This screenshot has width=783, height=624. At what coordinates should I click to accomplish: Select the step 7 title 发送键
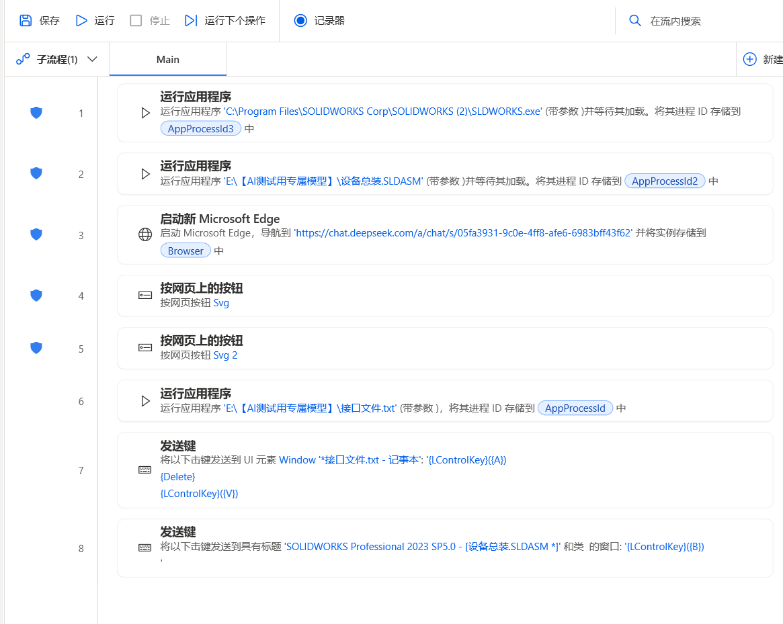[x=178, y=445]
